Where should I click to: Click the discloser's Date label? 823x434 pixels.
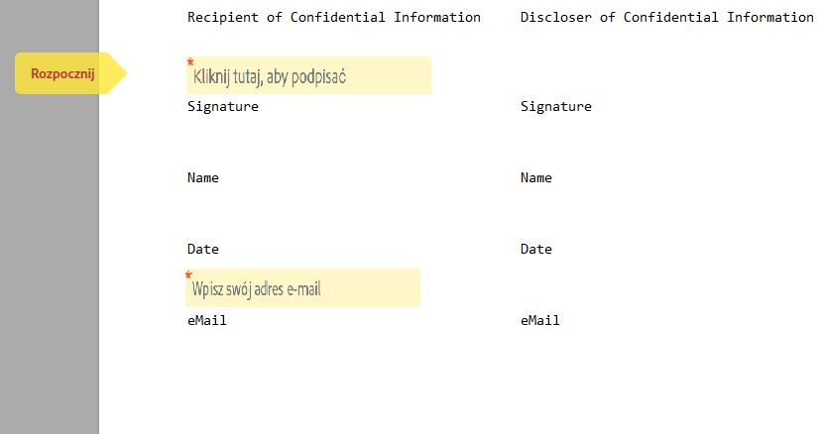(x=535, y=250)
